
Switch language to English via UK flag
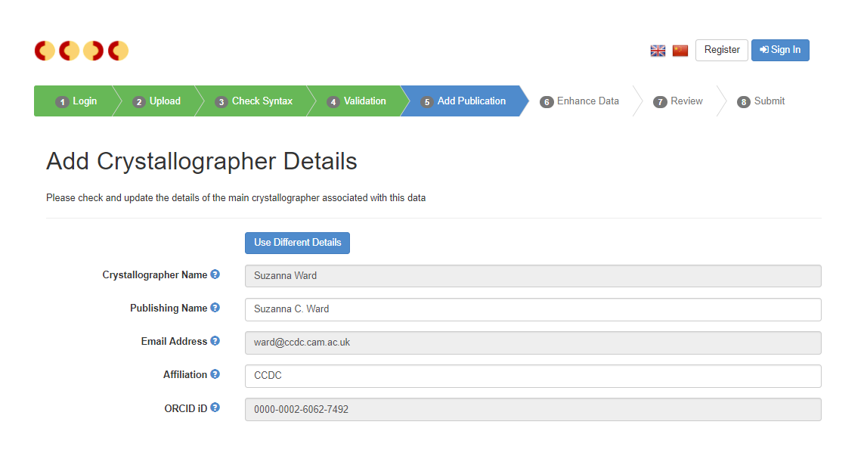tap(658, 51)
